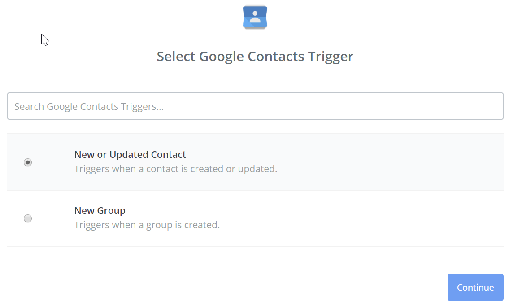Click the "New Group" title text

100,211
